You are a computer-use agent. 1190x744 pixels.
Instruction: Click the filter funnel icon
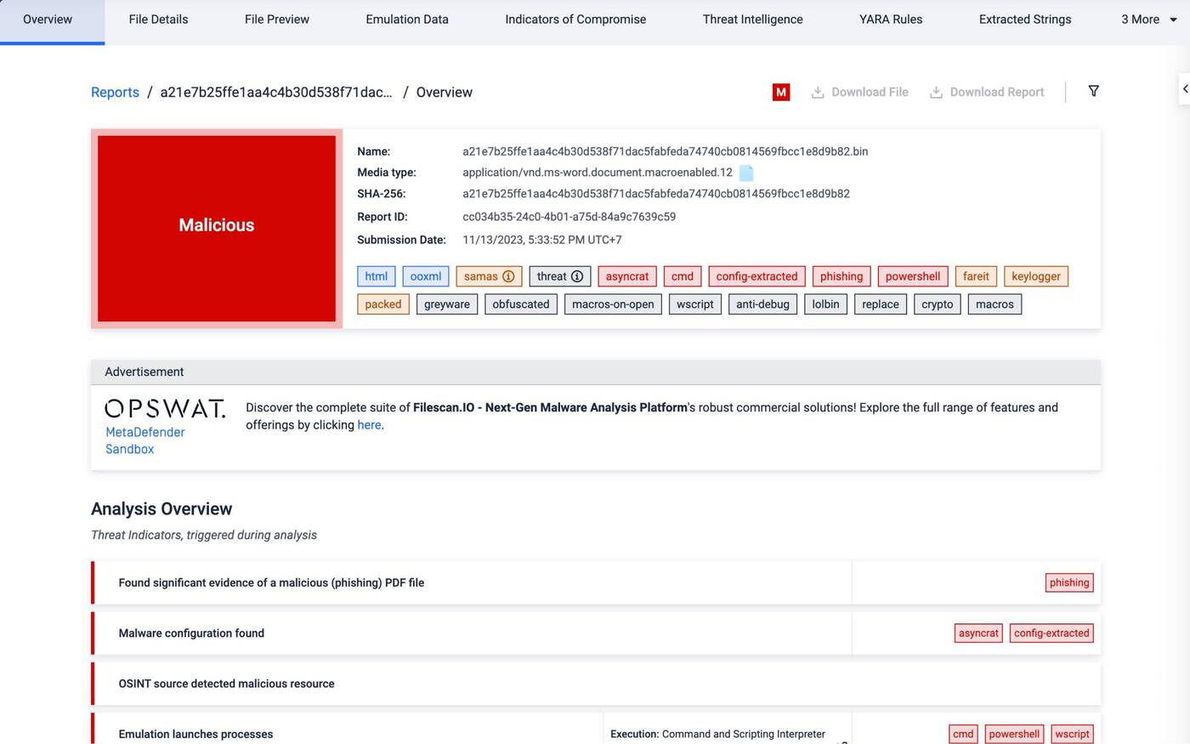(1094, 91)
